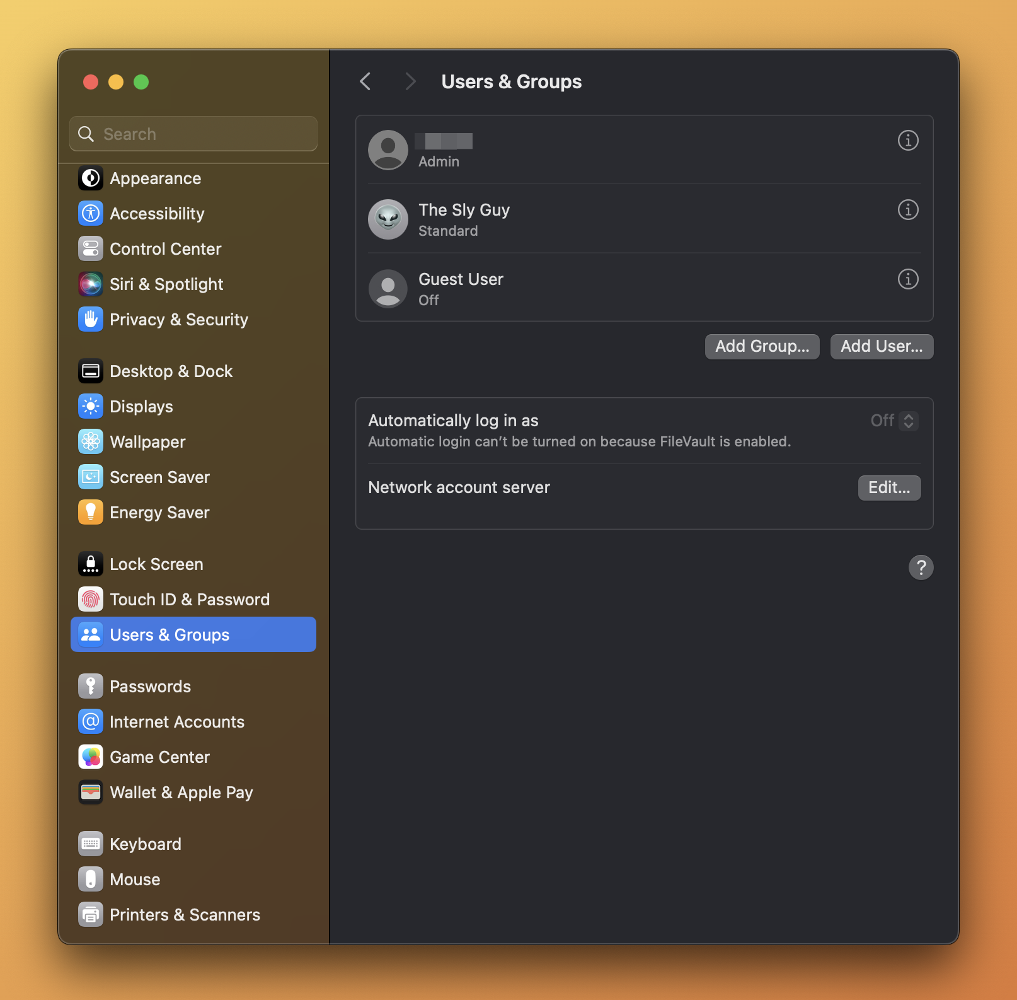Open info for The Sly Guy

[x=907, y=210]
